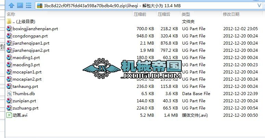265x138 pixels.
Task: Click the 动画.avi media file icon
Action: click(9, 115)
